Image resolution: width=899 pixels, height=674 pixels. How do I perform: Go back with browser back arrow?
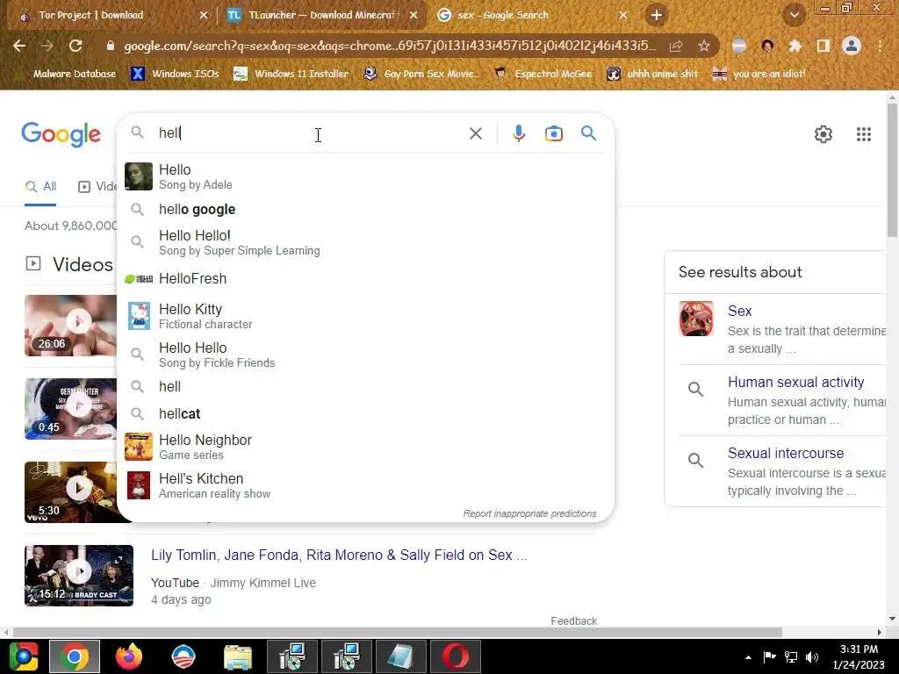(19, 46)
